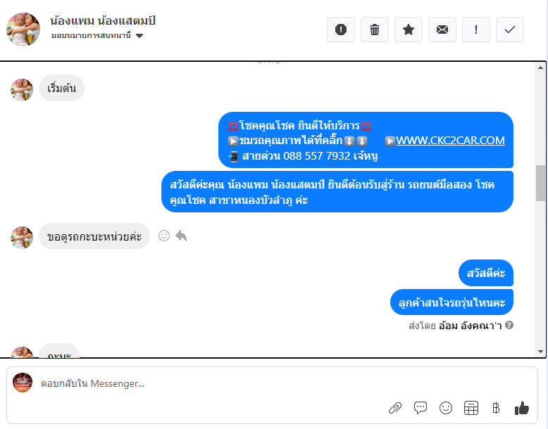Request payment using Baht symbol icon

tap(496, 408)
